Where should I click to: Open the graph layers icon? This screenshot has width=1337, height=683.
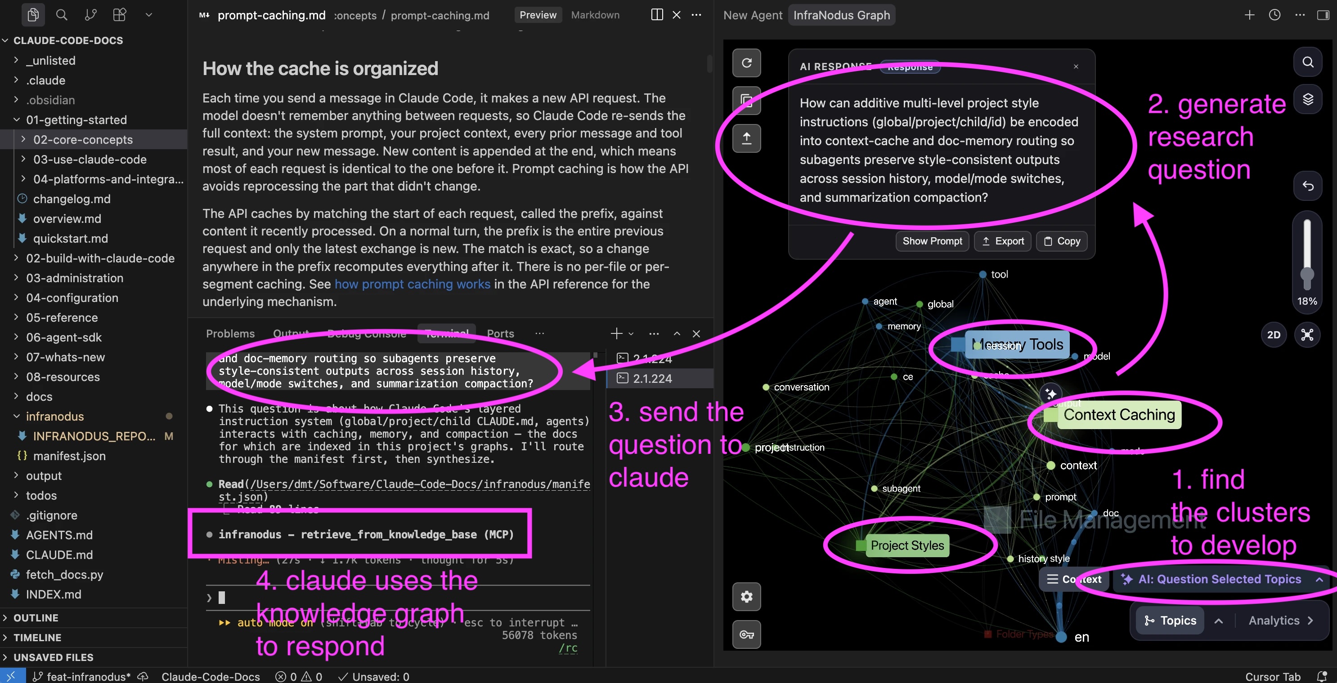pos(1308,99)
